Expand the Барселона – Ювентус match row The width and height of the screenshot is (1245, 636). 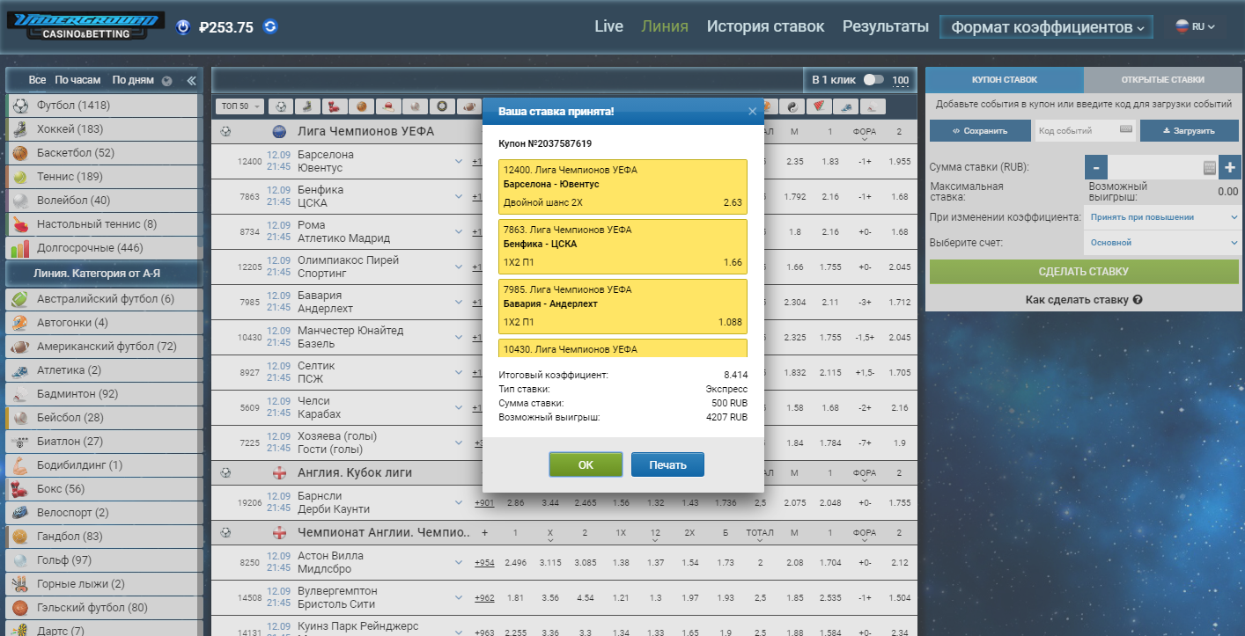coord(458,161)
